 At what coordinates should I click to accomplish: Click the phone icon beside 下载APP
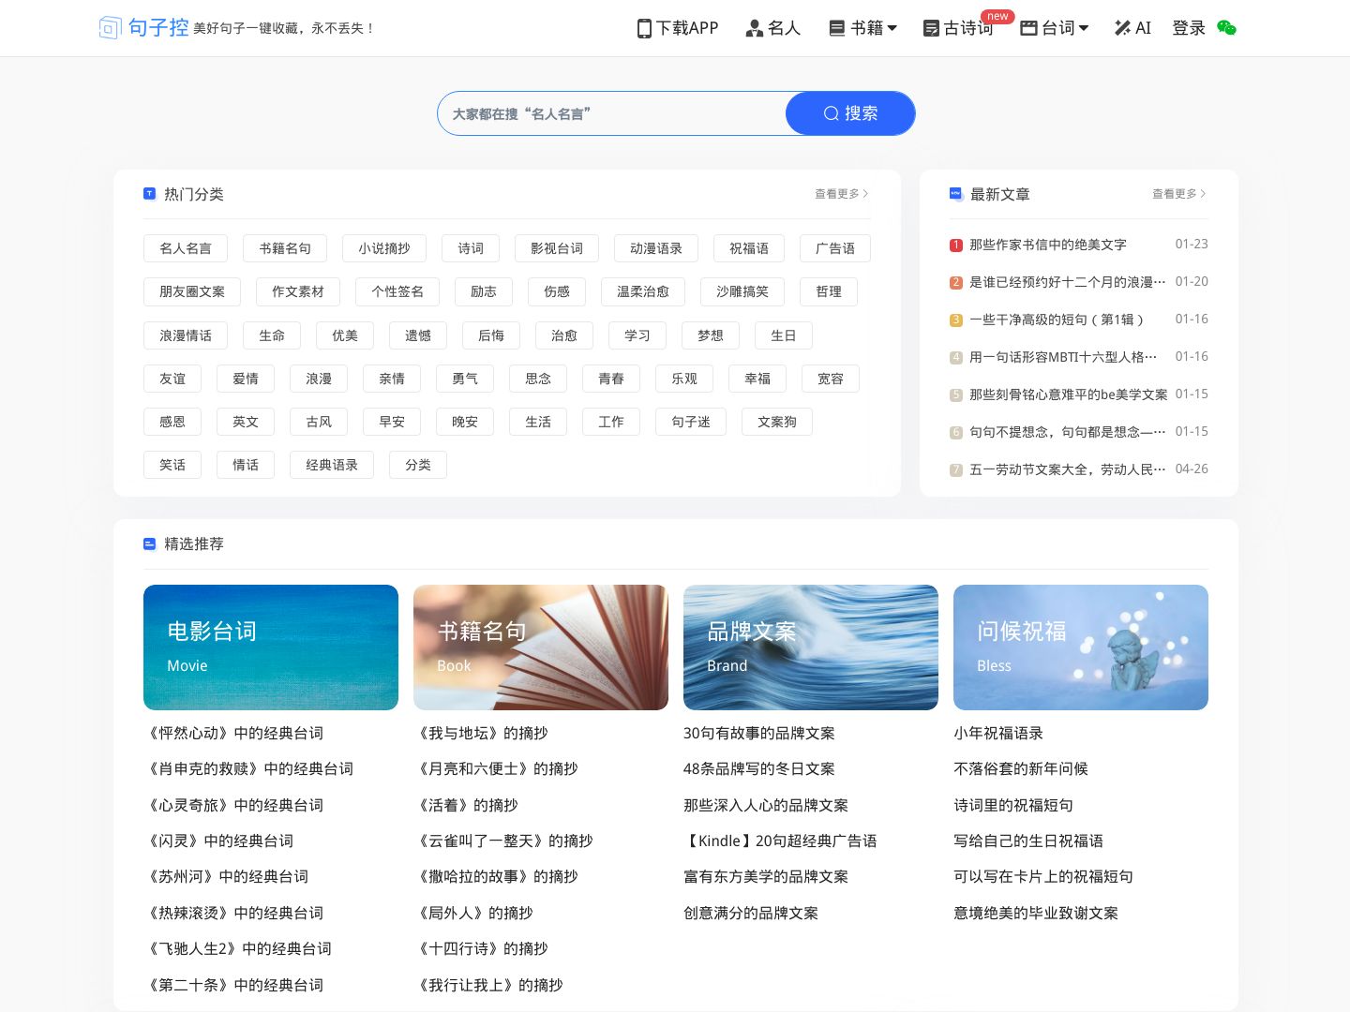click(644, 29)
